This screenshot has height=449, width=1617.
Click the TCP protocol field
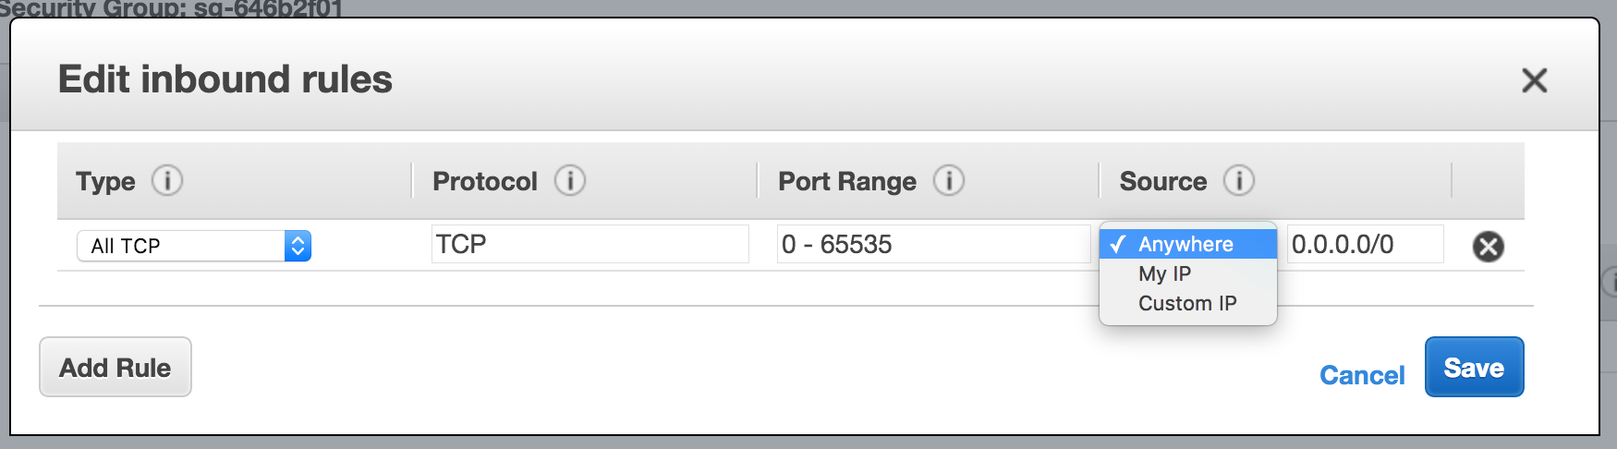pos(590,244)
